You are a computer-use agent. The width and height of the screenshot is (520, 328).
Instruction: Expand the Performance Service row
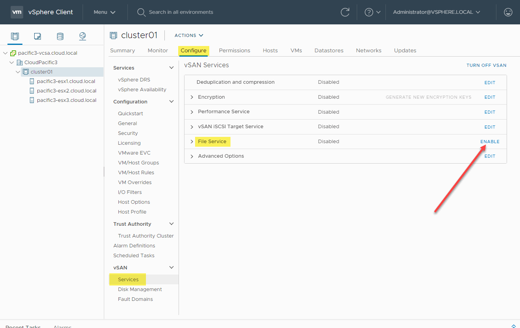click(192, 112)
